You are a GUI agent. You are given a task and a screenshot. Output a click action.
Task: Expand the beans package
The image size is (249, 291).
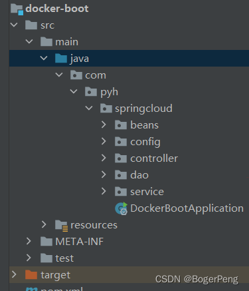(104, 125)
